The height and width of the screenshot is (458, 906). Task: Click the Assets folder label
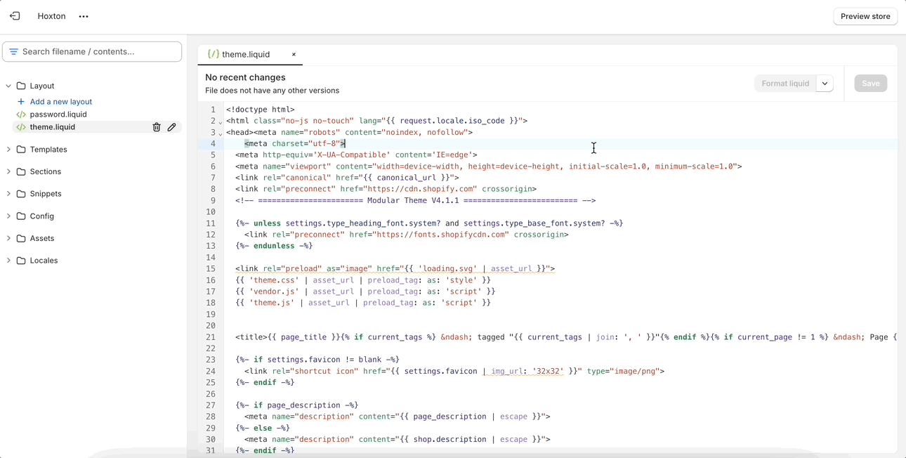tap(42, 238)
